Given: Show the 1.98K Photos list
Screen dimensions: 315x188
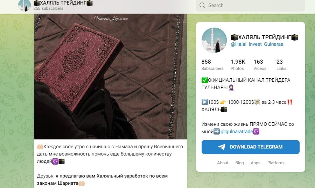Looking at the screenshot, I should (238, 65).
